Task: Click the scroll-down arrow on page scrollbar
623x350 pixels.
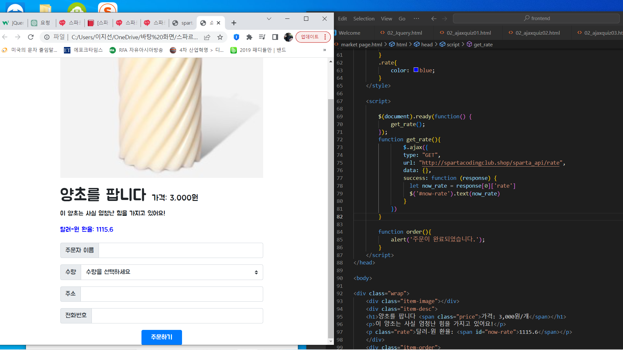Action: click(331, 341)
